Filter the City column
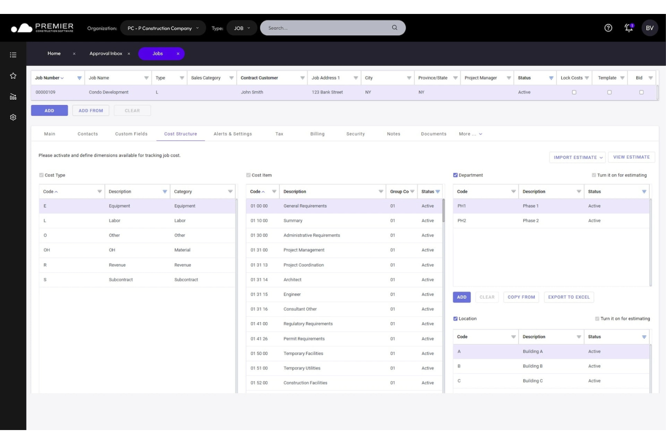This screenshot has width=666, height=444. point(409,78)
